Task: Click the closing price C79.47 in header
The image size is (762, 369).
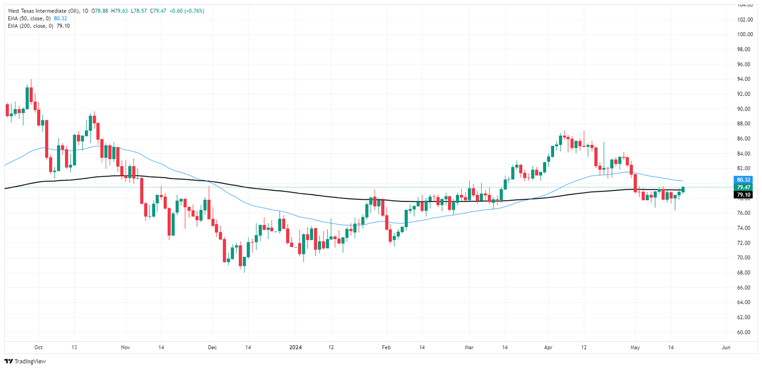Action: [160, 11]
